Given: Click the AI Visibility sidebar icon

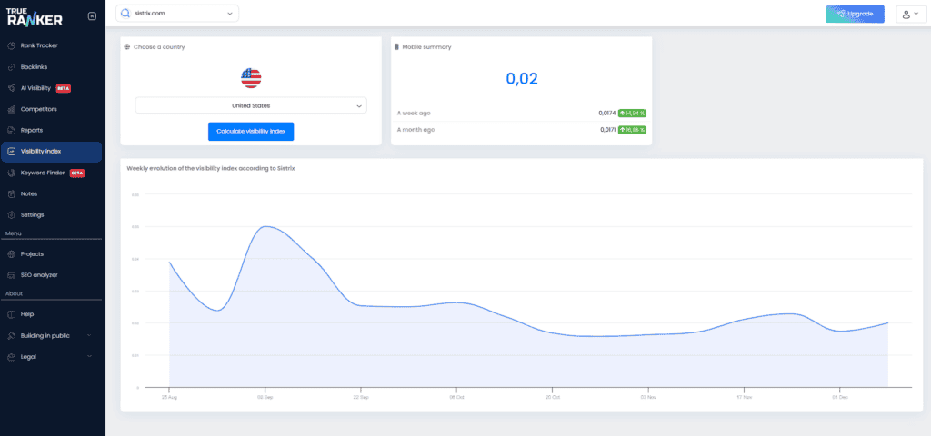Looking at the screenshot, I should [11, 88].
